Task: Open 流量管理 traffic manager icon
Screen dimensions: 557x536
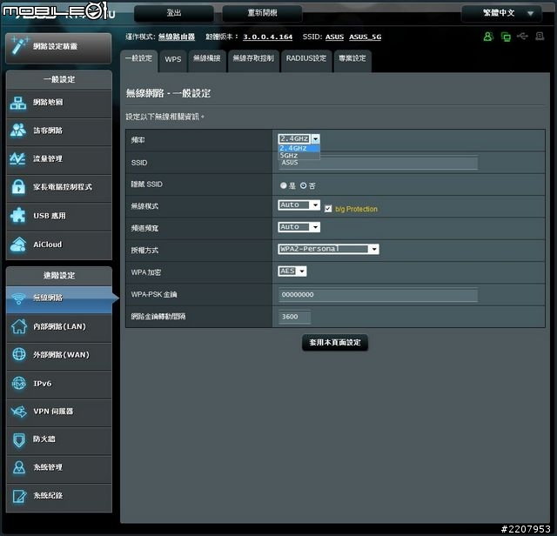Action: pyautogui.click(x=18, y=159)
